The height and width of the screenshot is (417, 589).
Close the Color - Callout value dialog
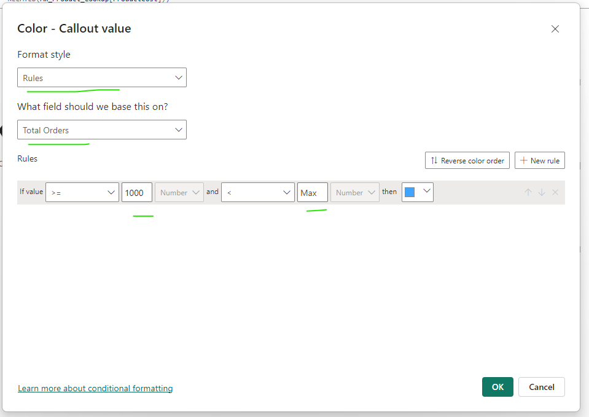[x=555, y=29]
